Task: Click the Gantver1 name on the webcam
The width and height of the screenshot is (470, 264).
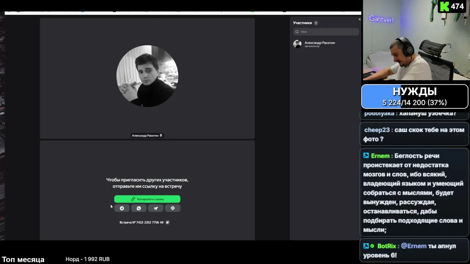Action: click(381, 19)
